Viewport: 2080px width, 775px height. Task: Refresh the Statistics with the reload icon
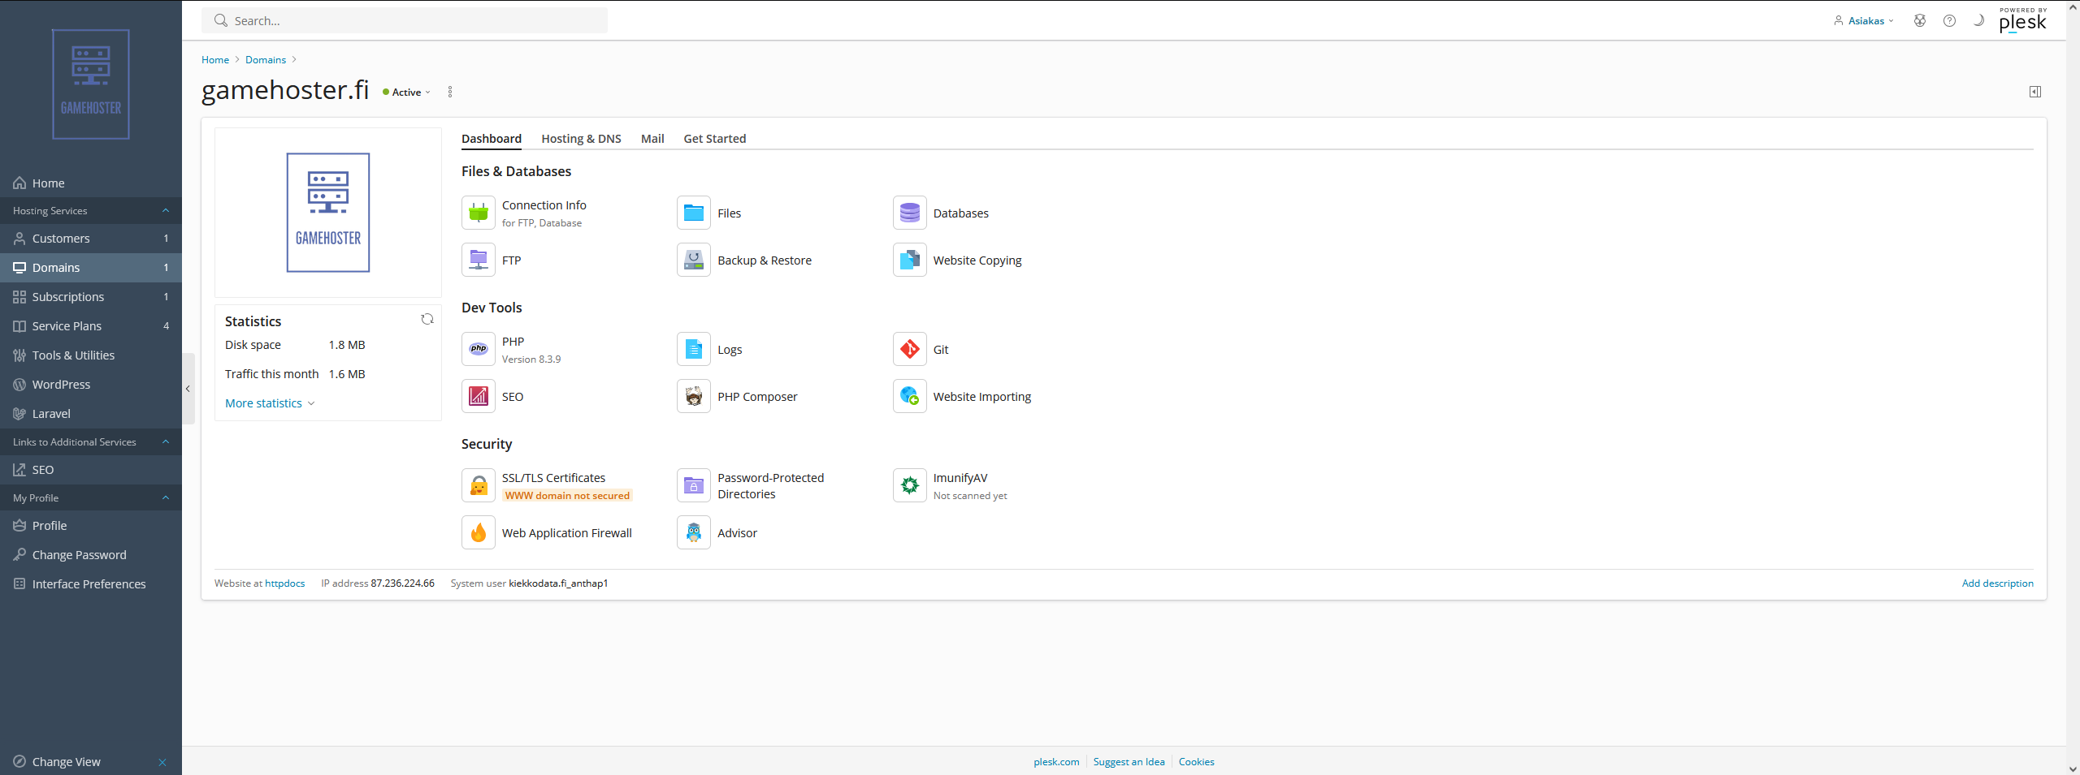(427, 319)
